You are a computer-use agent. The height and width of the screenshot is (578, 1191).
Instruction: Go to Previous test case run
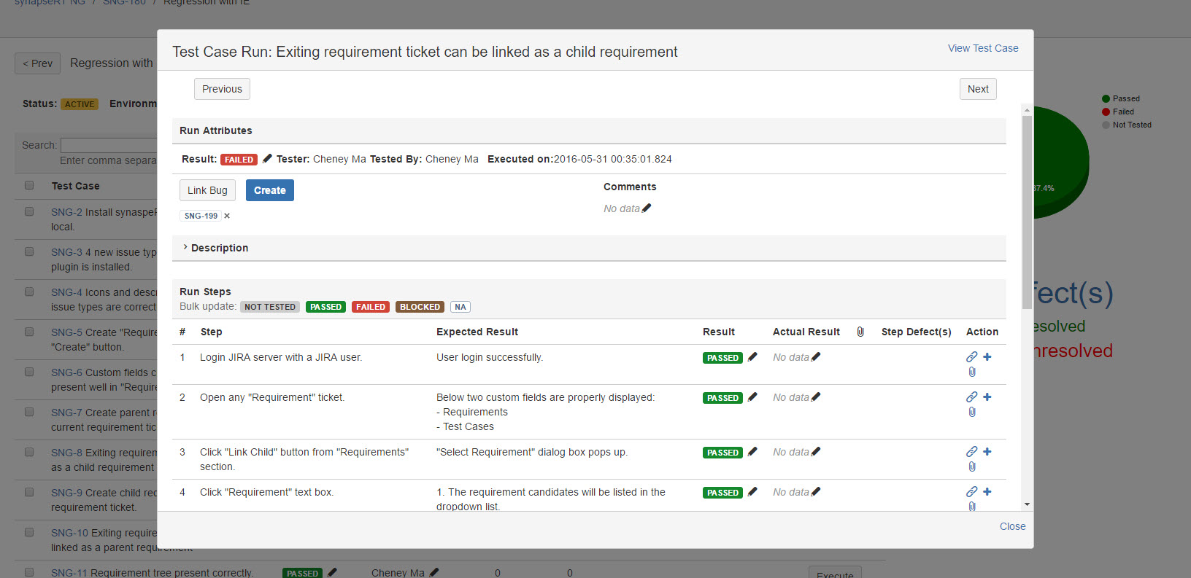222,89
